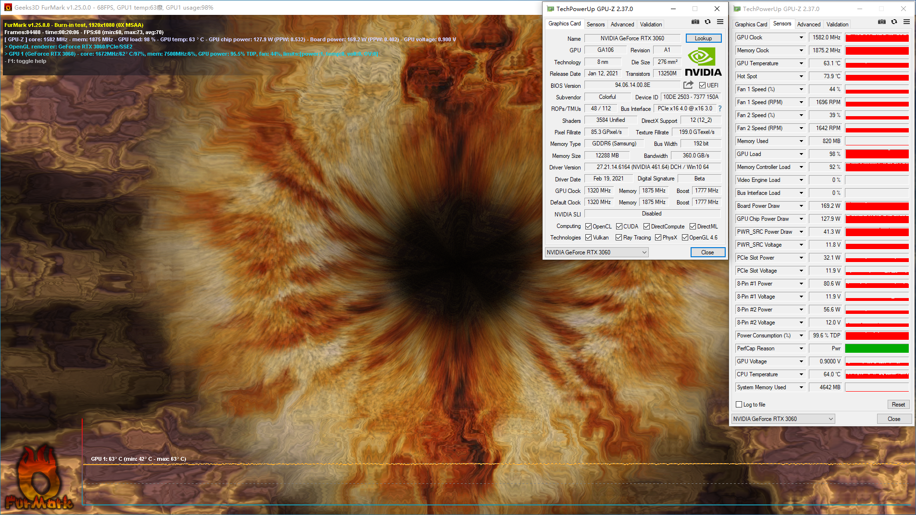Screen dimensions: 916x515
Task: Click the FurMark GPU temperature graph label
Action: [138, 459]
